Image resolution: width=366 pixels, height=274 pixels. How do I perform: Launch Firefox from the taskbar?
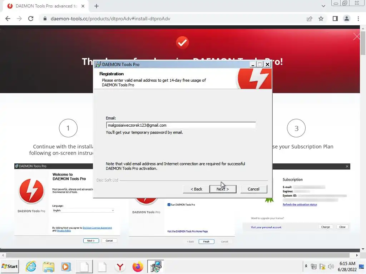pos(138,267)
